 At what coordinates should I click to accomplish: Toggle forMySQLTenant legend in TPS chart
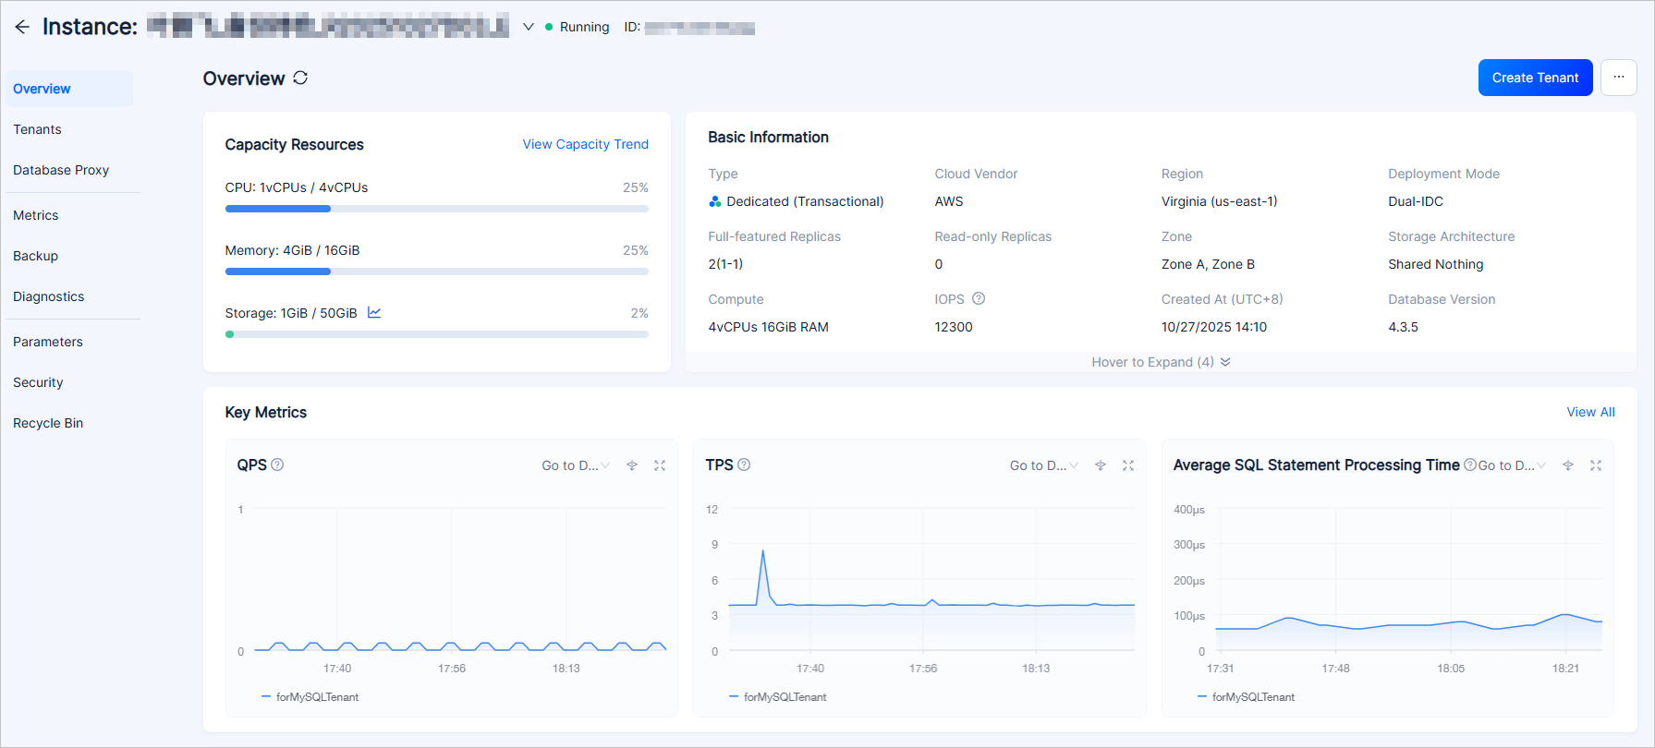[x=777, y=697]
